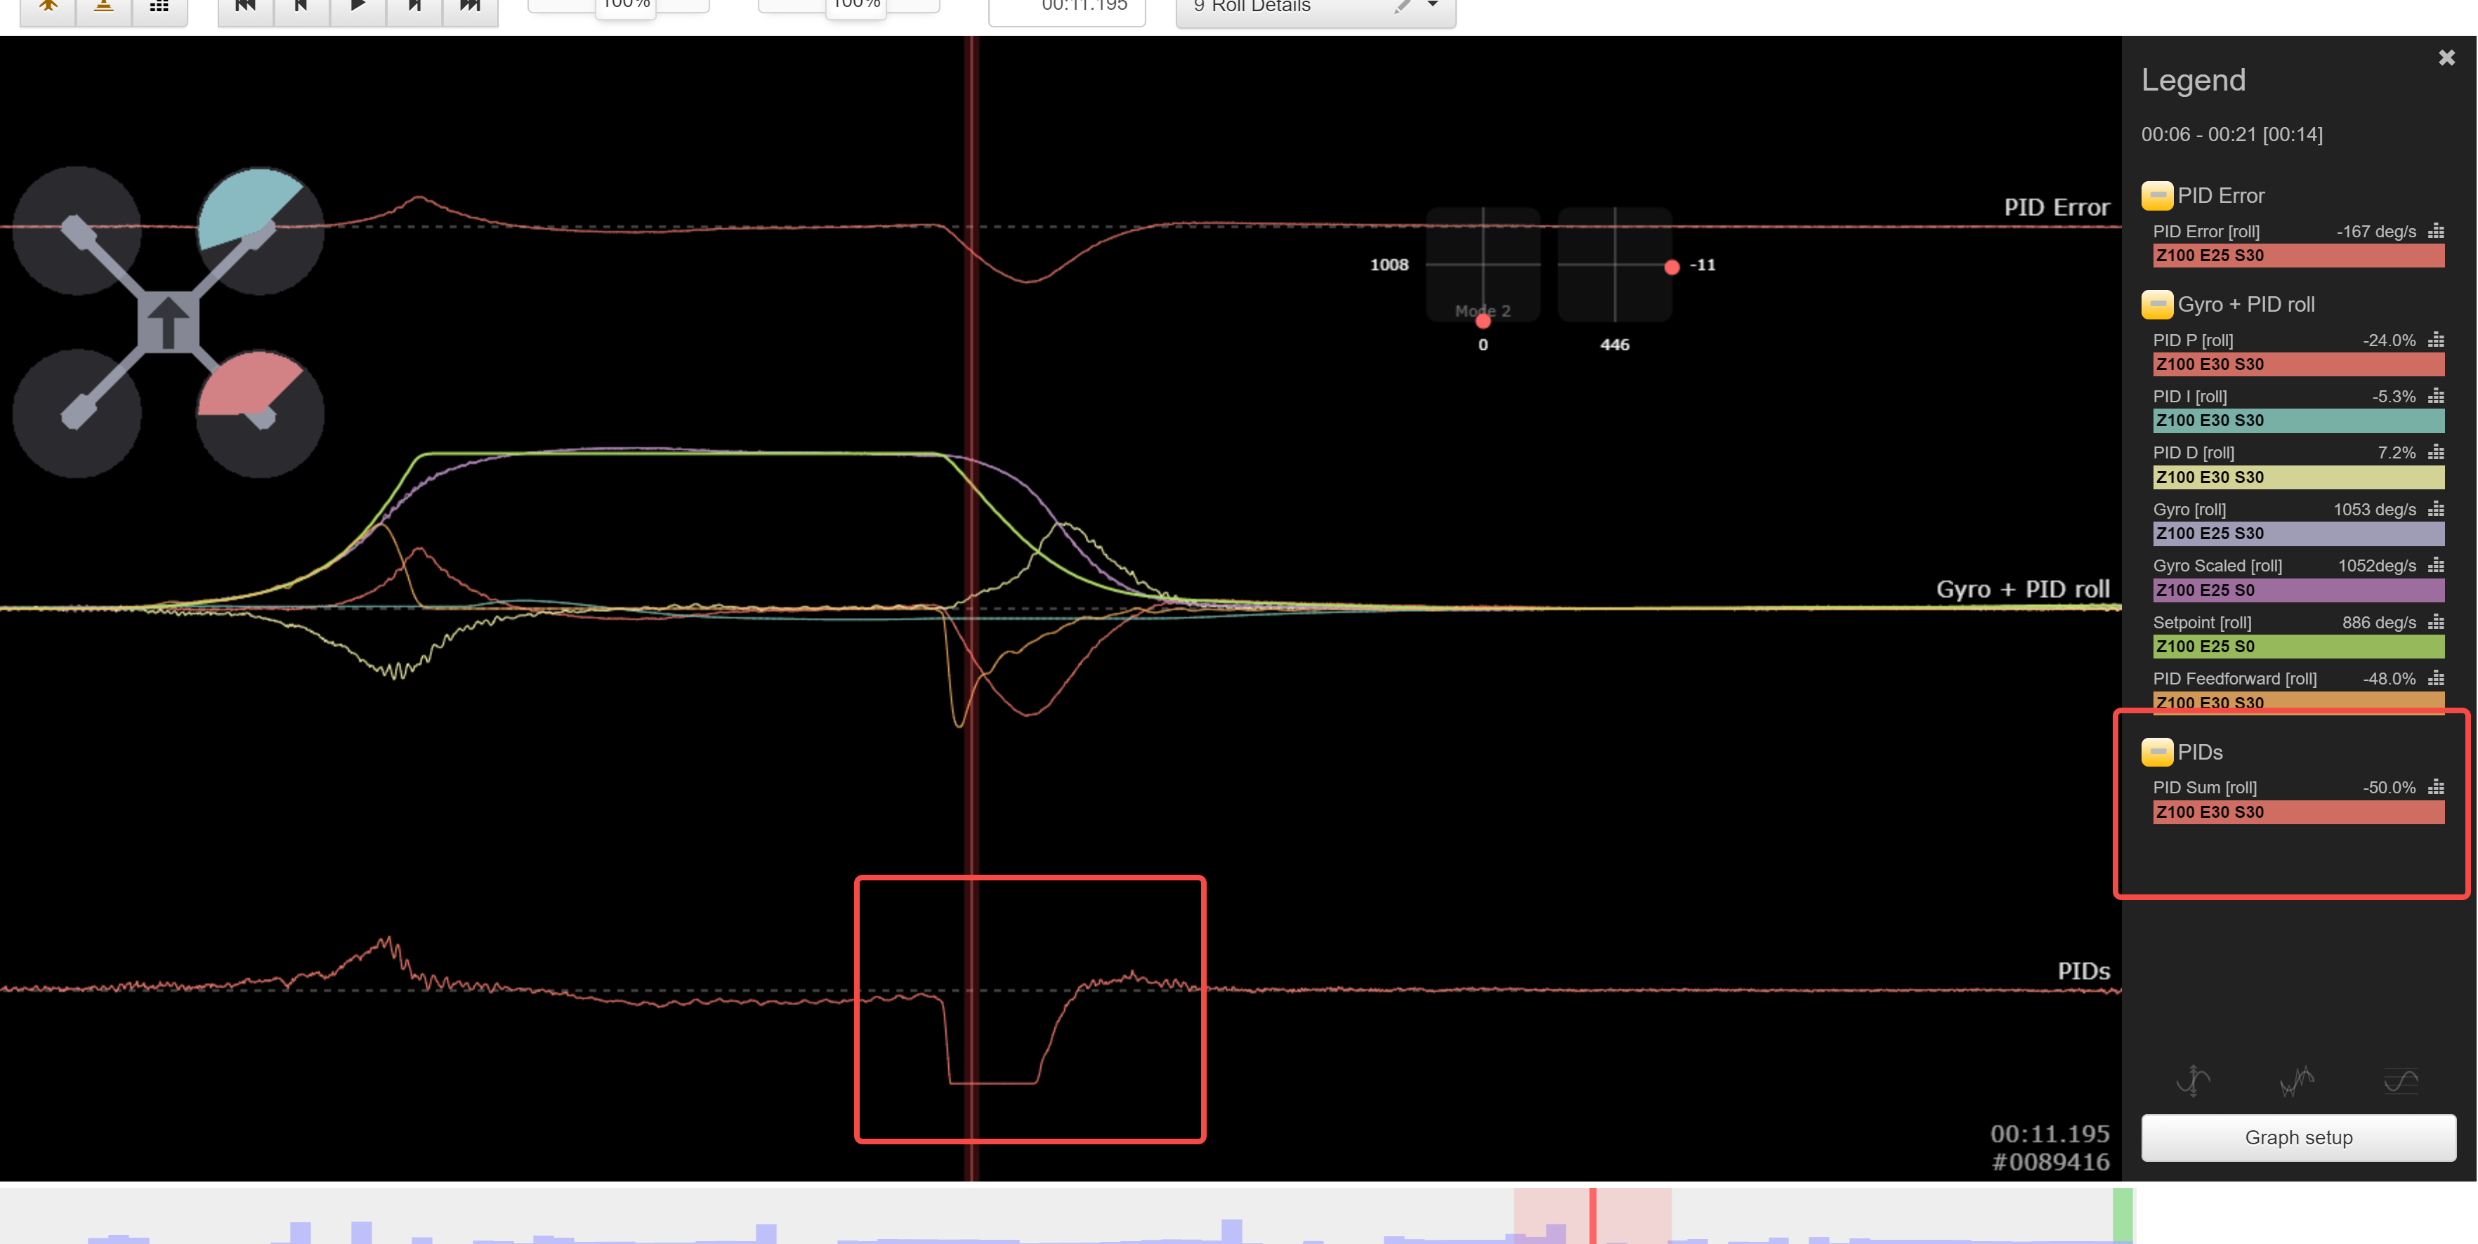This screenshot has width=2478, height=1244.
Task: Open spectrum view for Setpoint [roll]
Action: click(x=2437, y=621)
